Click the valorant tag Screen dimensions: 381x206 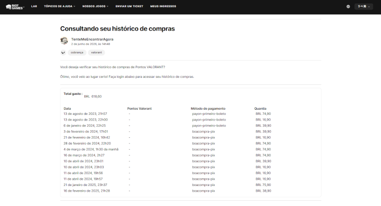(x=97, y=52)
